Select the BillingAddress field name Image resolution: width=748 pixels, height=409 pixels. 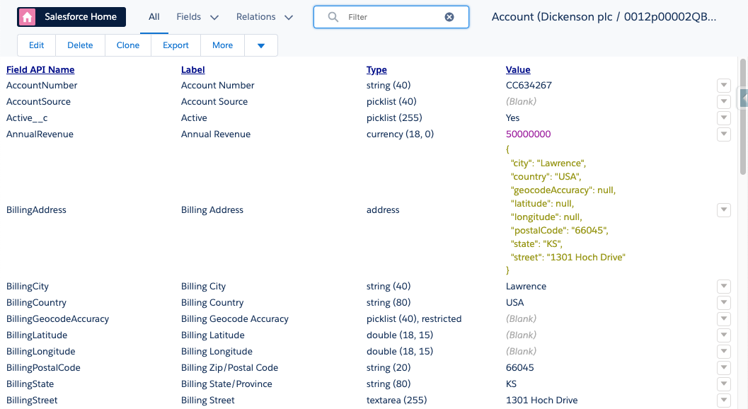click(36, 210)
